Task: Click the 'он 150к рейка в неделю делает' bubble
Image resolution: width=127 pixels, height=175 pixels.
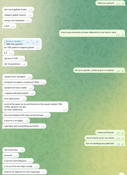Action: (22, 44)
